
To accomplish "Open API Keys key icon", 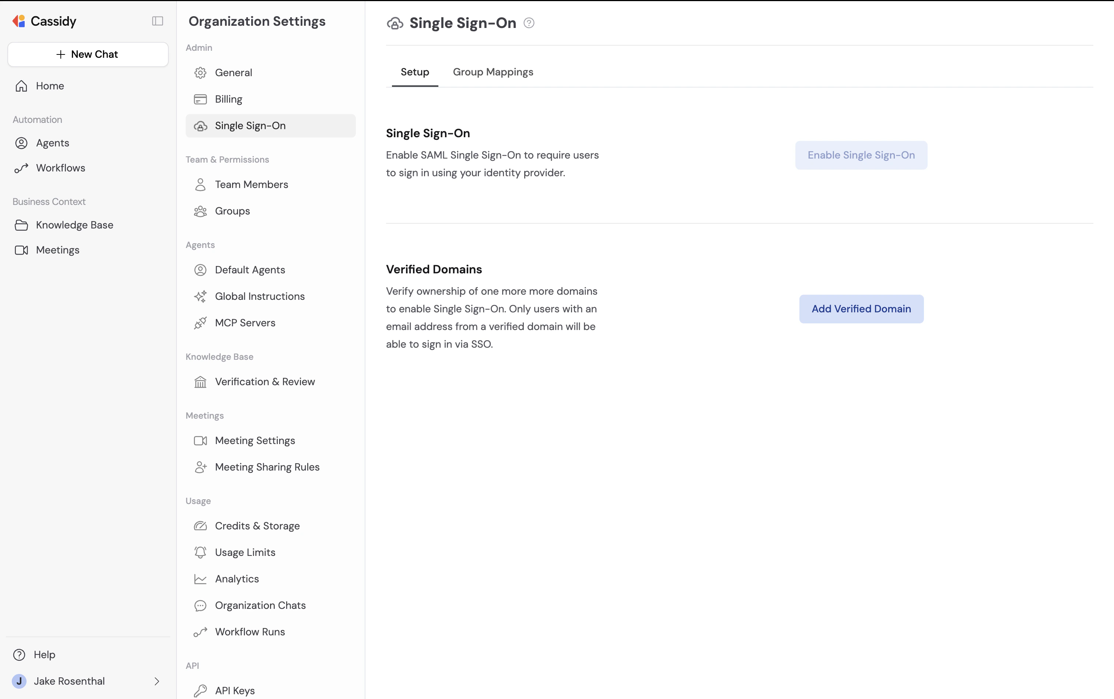I will coord(201,691).
